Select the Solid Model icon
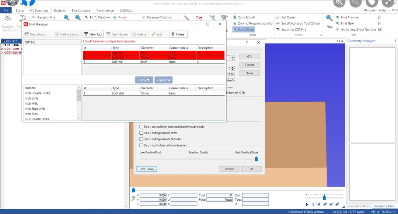Viewport: 398px width, 214px height. (x=242, y=17)
